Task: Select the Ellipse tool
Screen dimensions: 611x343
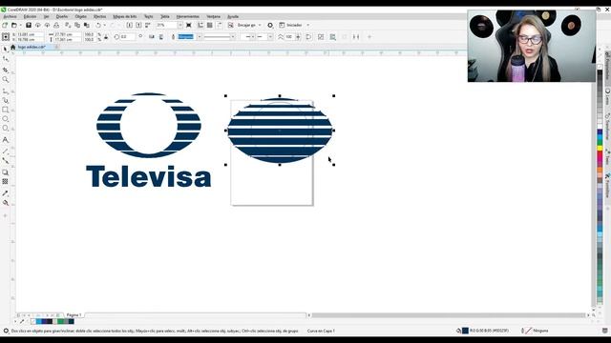Action: pyautogui.click(x=6, y=119)
